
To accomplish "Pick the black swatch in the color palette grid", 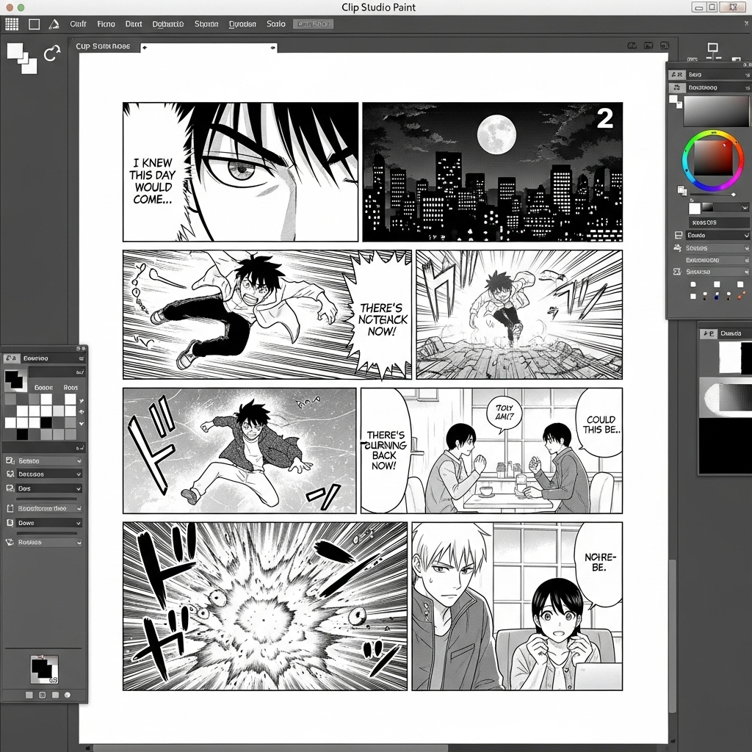I will point(45,422).
